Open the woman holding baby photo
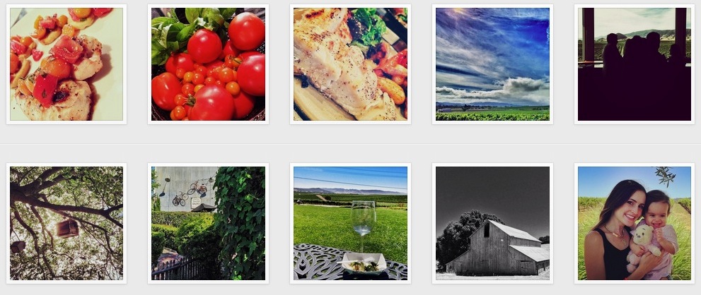Viewport: 701px width, 295px height. [635, 223]
